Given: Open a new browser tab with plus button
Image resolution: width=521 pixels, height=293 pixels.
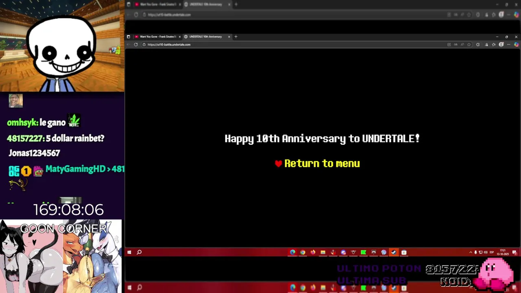Looking at the screenshot, I should pyautogui.click(x=236, y=37).
